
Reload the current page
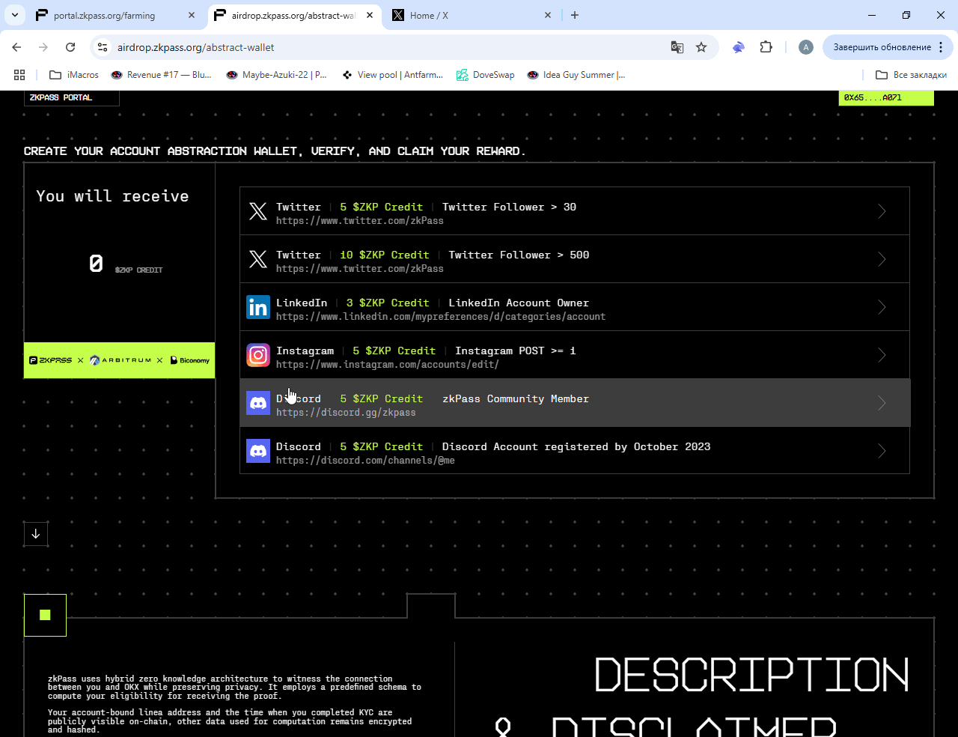click(x=70, y=47)
